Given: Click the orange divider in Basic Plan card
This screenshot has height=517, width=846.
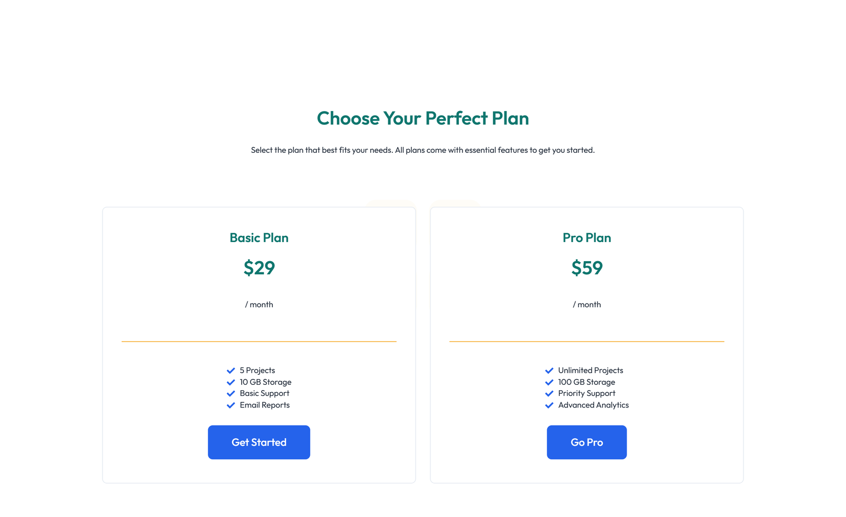Looking at the screenshot, I should 259,341.
